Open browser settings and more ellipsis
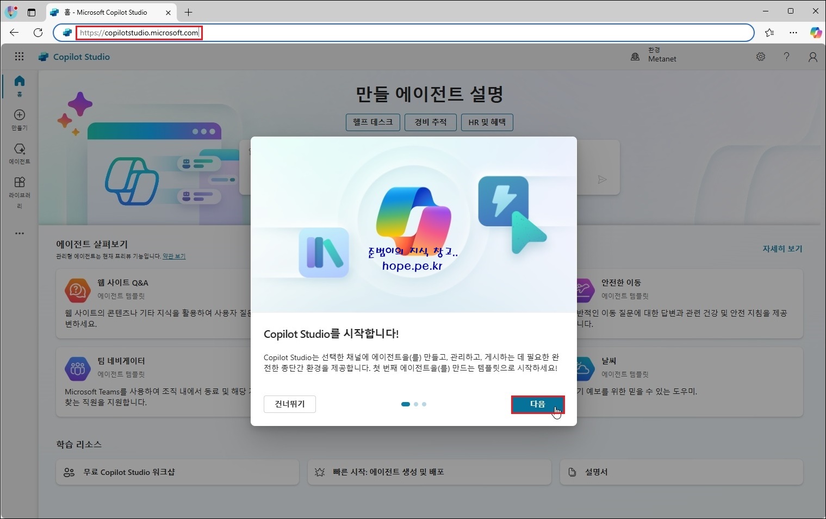 [793, 33]
